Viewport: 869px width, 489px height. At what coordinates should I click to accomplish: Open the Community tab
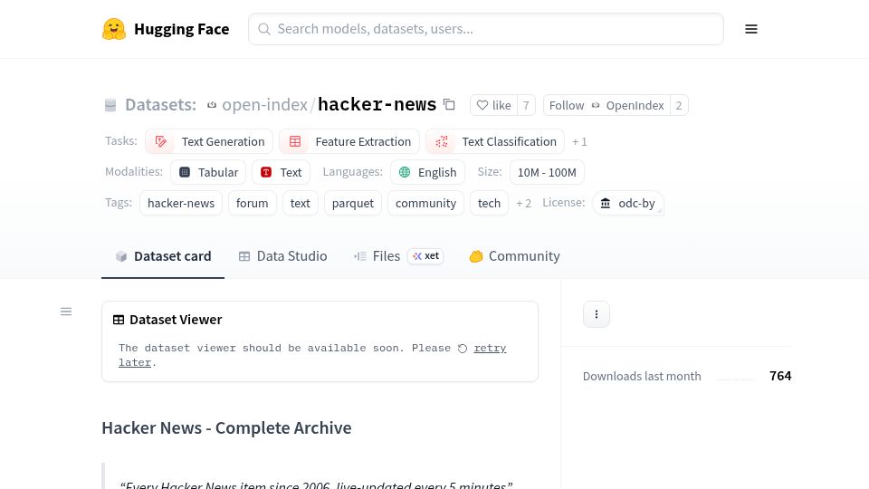[514, 256]
